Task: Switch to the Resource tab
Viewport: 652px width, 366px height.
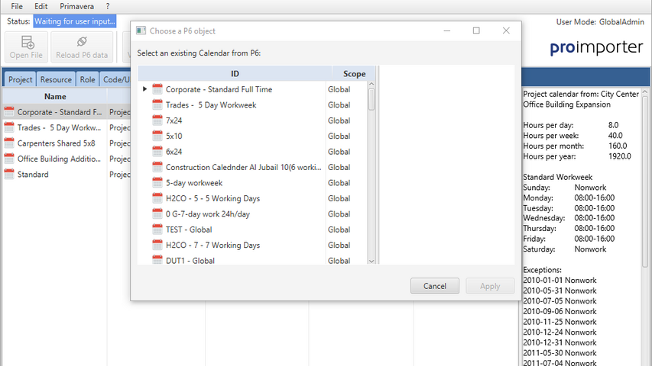Action: (56, 79)
